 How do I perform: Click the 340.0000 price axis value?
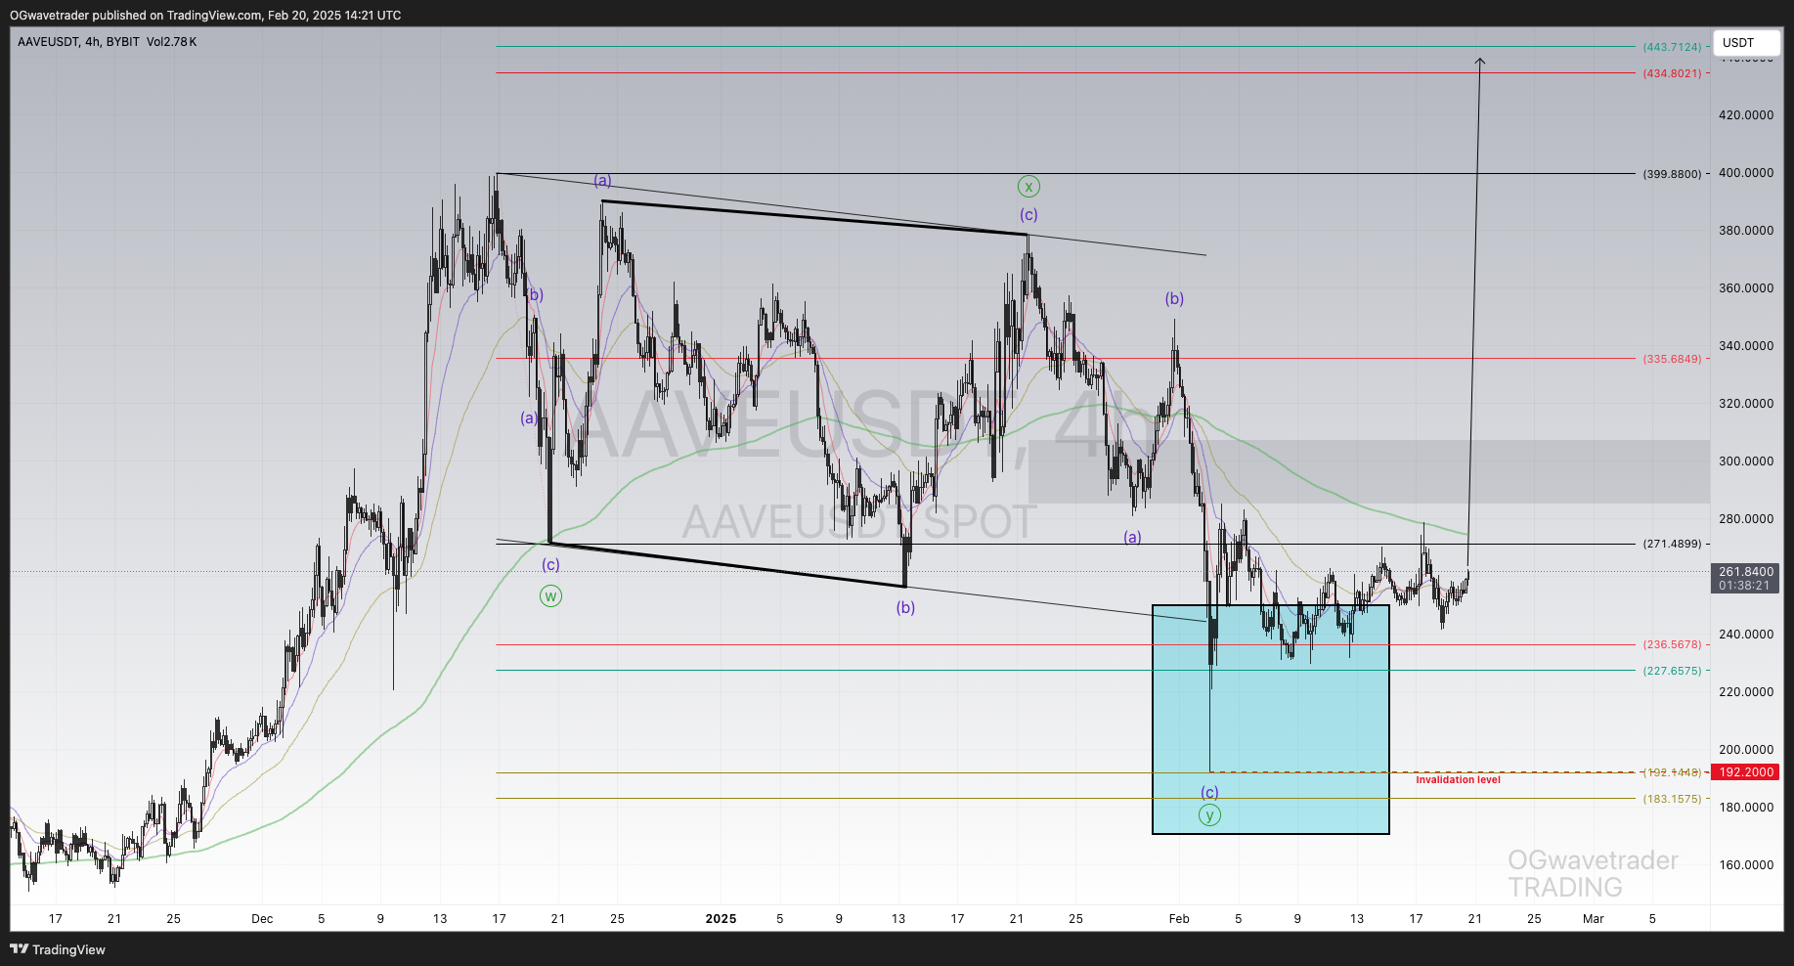click(x=1746, y=346)
